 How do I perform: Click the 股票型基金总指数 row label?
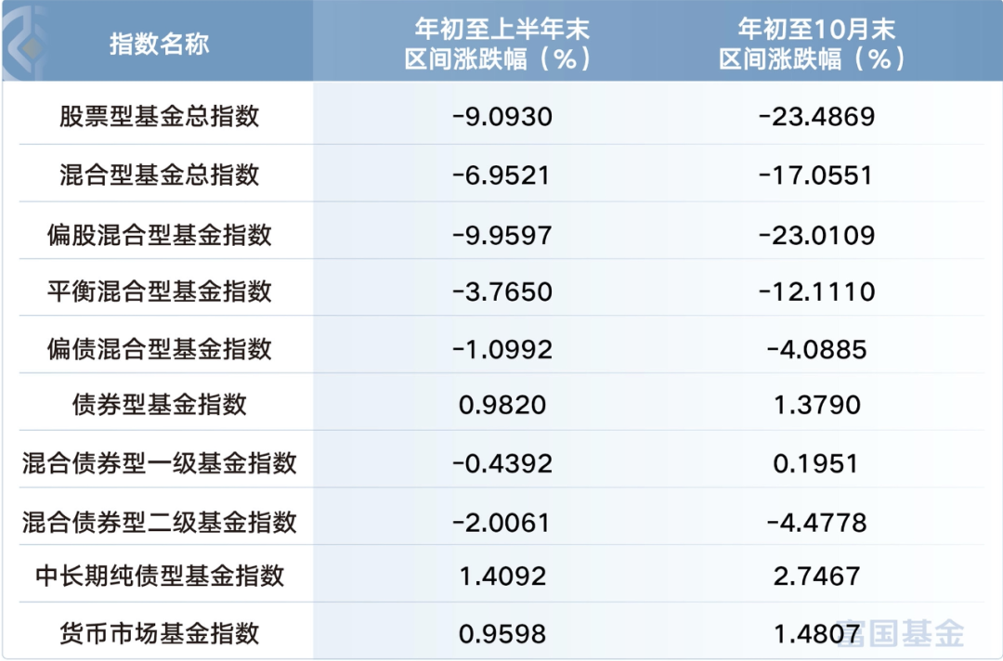click(x=160, y=116)
